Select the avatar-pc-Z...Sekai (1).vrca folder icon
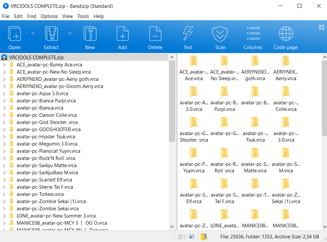Image resolution: width=327 pixels, height=242 pixels. pyautogui.click(x=286, y=184)
